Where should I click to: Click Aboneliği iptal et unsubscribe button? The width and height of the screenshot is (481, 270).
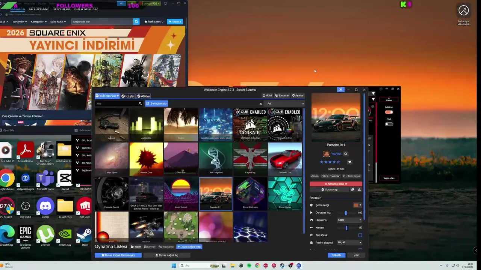pyautogui.click(x=336, y=184)
